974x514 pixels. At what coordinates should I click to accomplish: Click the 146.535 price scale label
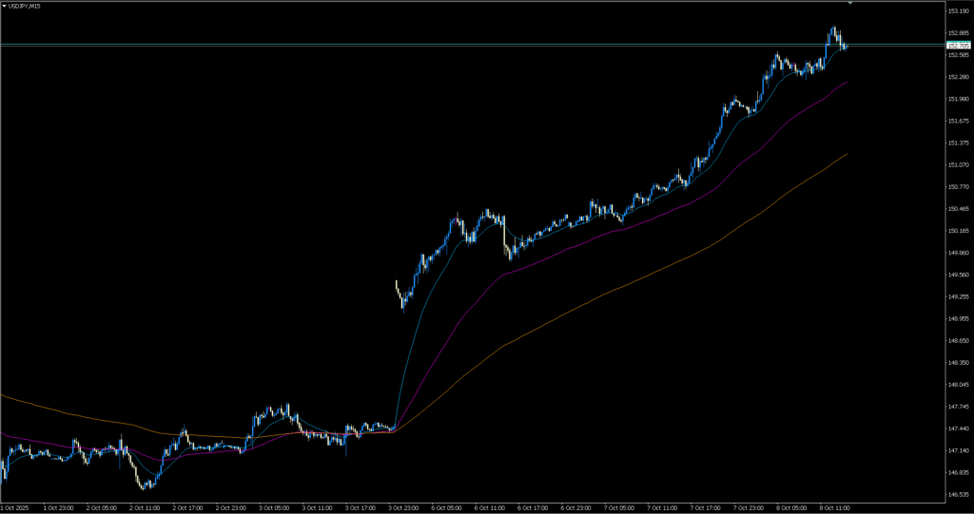957,495
